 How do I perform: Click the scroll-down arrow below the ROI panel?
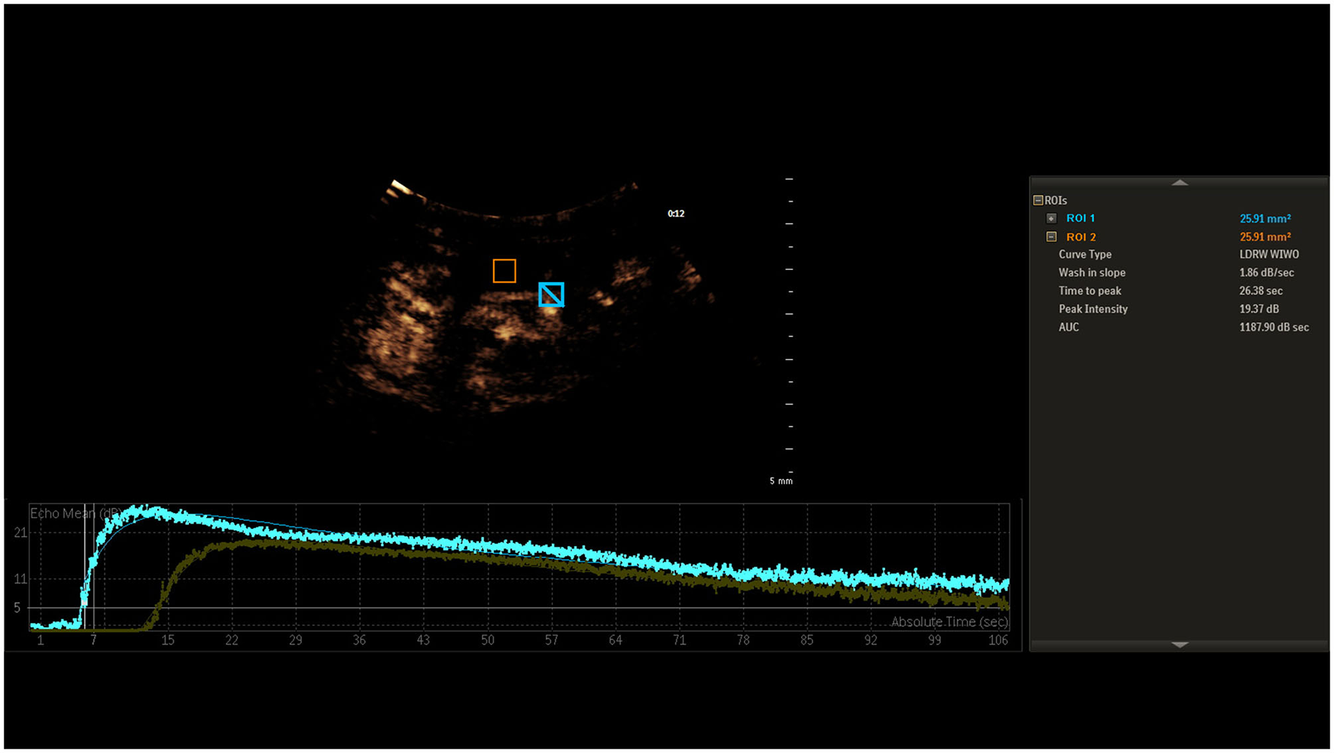click(x=1180, y=645)
